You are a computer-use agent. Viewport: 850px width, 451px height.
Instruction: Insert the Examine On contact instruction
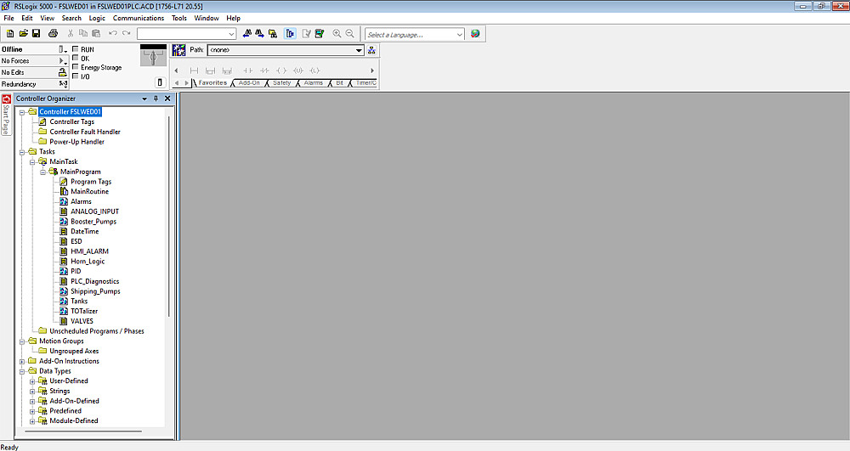(x=247, y=70)
